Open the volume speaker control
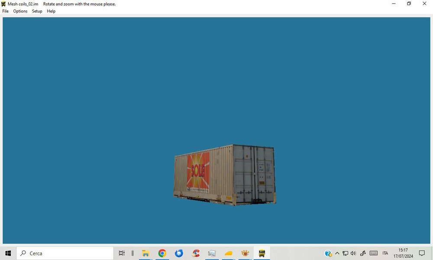The image size is (433, 260). click(353, 253)
